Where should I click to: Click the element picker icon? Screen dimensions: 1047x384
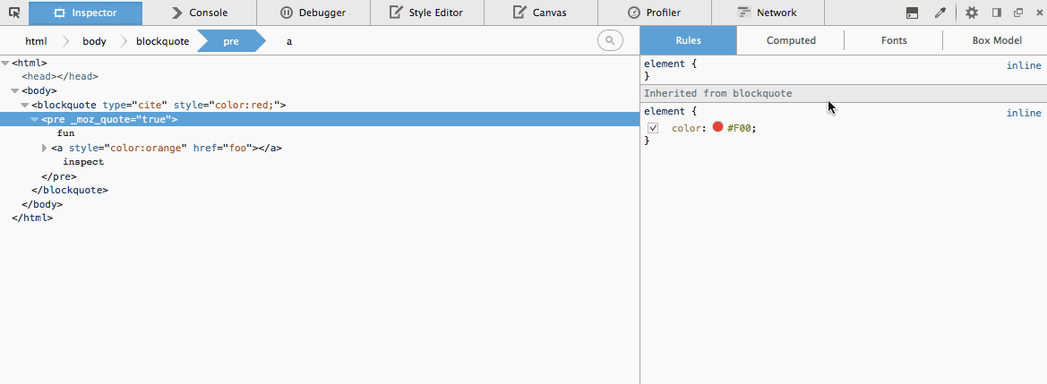point(14,13)
